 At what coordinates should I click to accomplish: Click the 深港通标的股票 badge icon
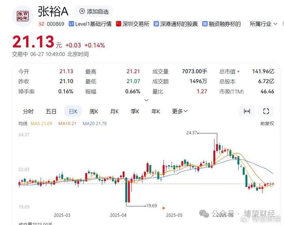(156, 24)
